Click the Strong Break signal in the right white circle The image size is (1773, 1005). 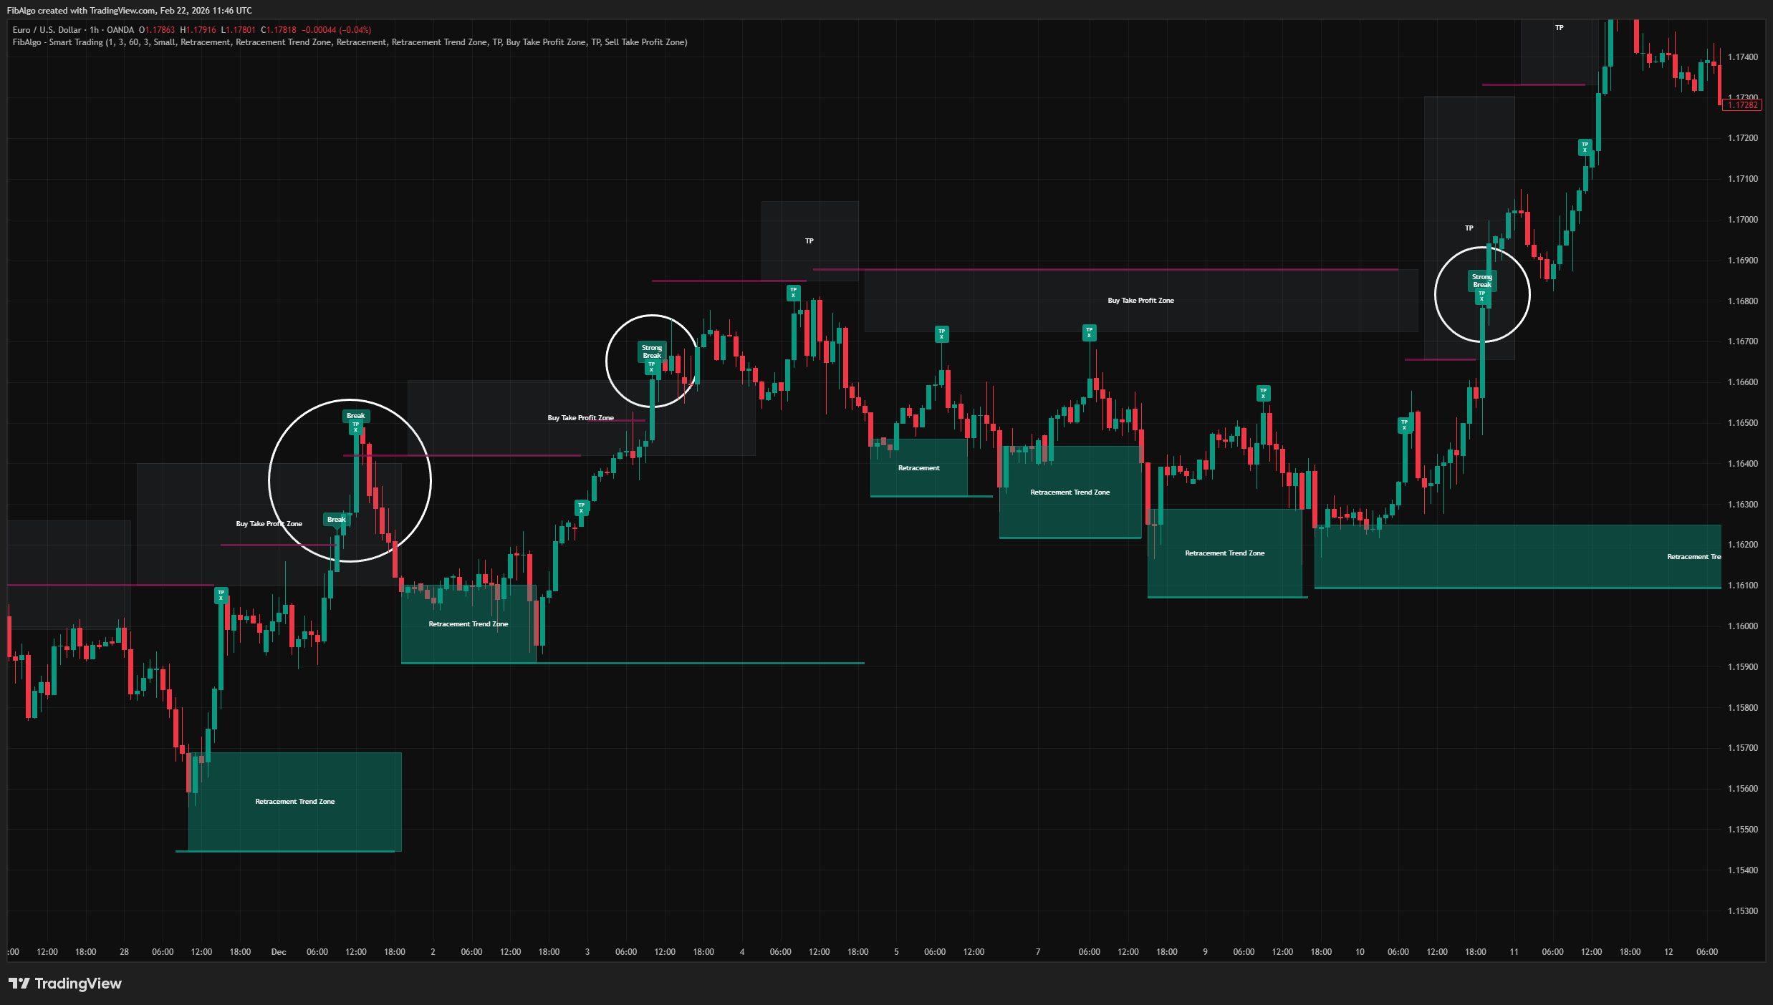[1481, 279]
